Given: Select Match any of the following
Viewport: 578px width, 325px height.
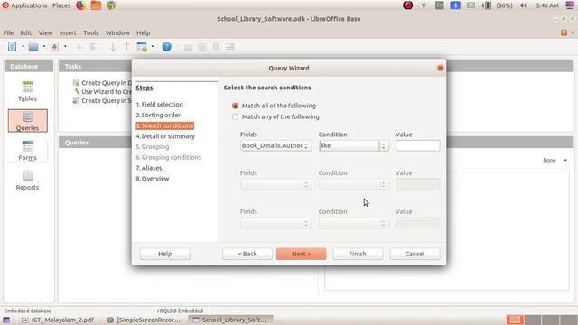Looking at the screenshot, I should click(x=276, y=116).
